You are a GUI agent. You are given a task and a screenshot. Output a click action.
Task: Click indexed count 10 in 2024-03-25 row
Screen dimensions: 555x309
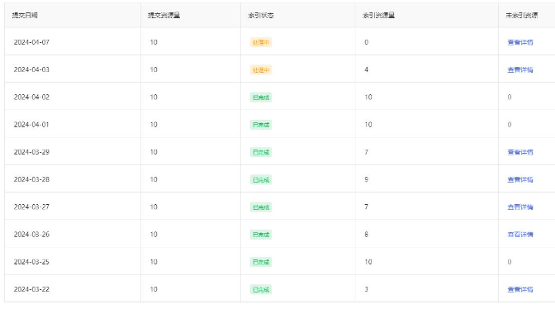[368, 262]
